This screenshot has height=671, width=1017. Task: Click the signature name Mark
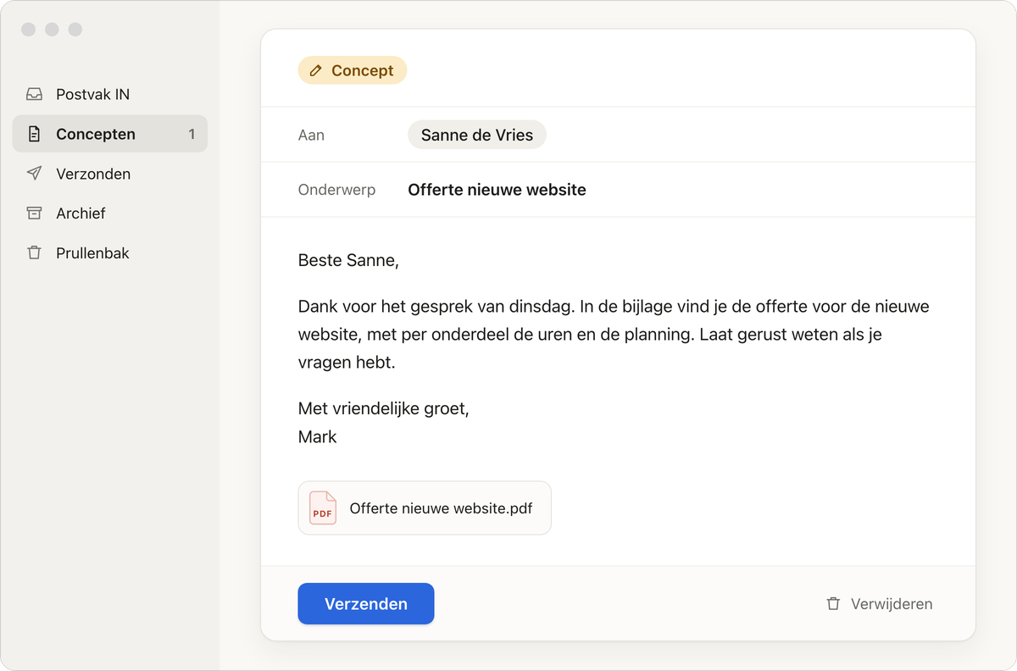(x=318, y=437)
